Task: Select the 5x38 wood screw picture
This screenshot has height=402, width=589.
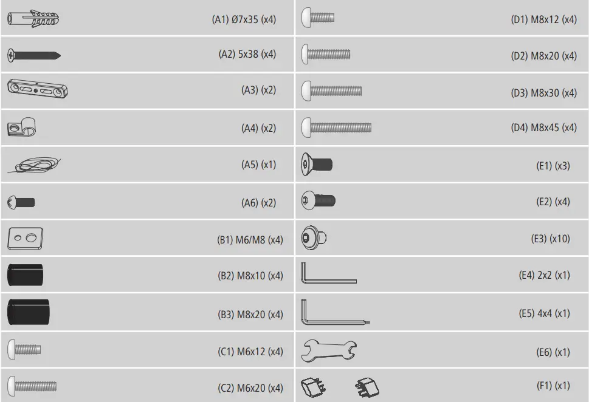Action: coord(34,55)
